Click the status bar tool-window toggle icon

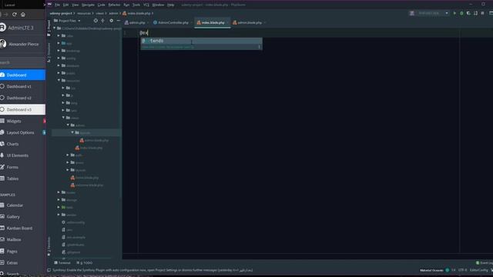(x=49, y=270)
